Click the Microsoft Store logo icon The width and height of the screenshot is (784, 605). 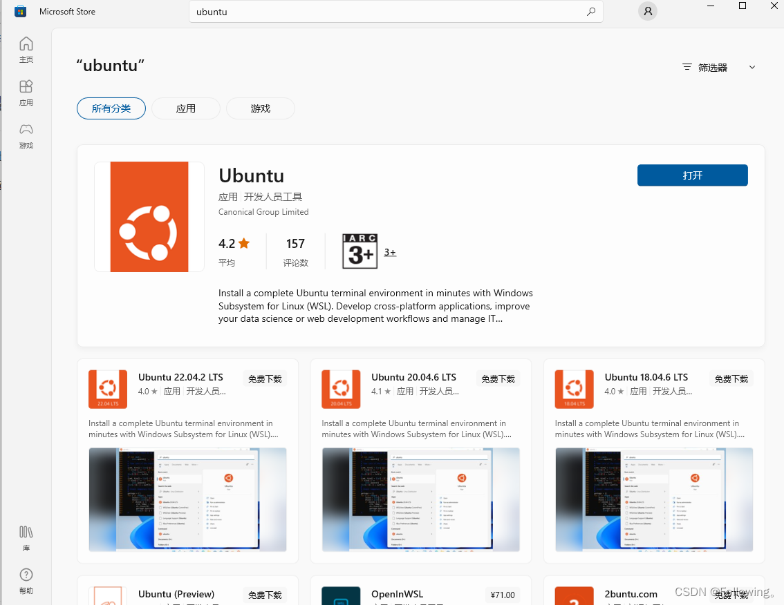pos(19,11)
